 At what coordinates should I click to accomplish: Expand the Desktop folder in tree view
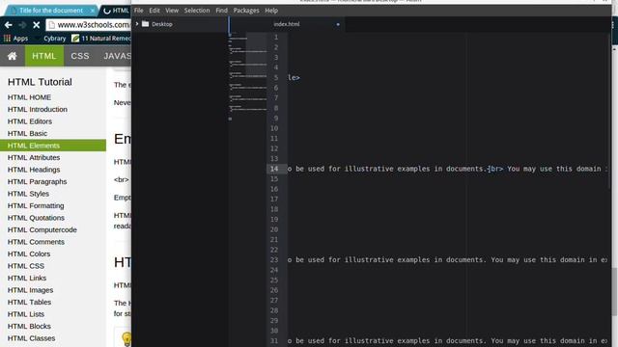pos(137,24)
